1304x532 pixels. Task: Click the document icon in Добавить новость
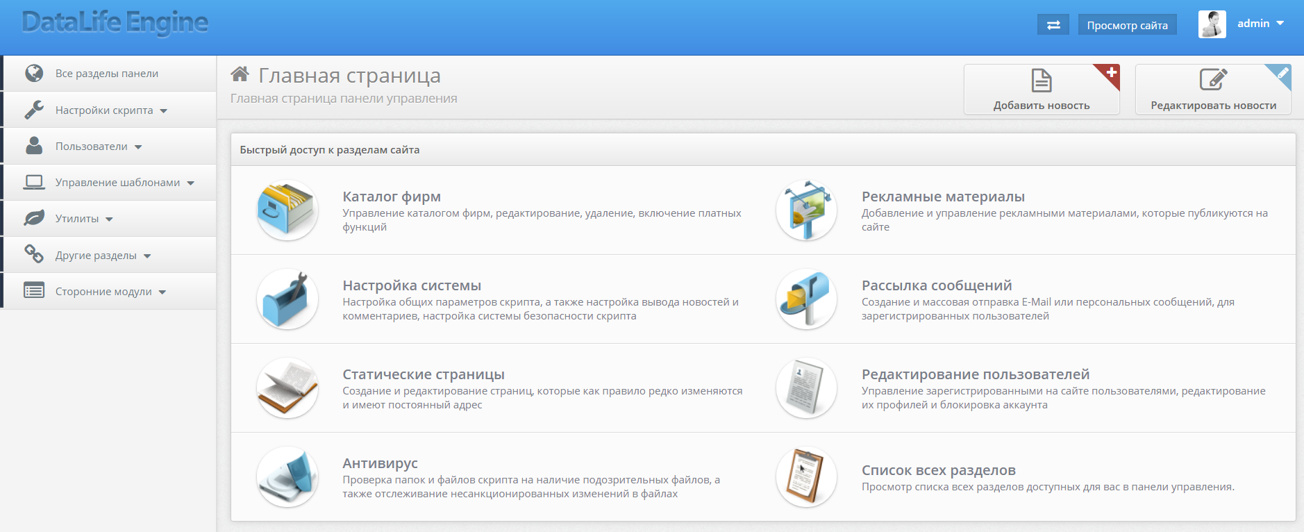click(x=1042, y=81)
